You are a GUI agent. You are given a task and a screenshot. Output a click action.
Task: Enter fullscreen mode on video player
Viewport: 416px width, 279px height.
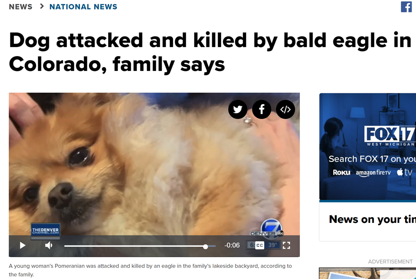286,245
